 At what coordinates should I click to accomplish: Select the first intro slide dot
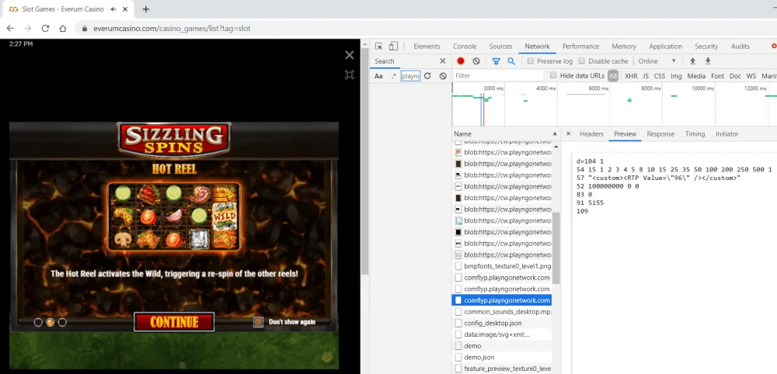coord(38,323)
